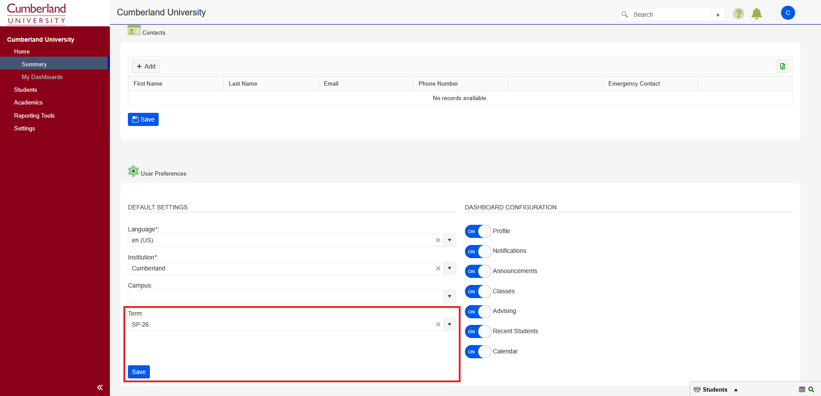Image resolution: width=821 pixels, height=396 pixels.
Task: Click the 'Cumberland University' page title
Action: (161, 12)
